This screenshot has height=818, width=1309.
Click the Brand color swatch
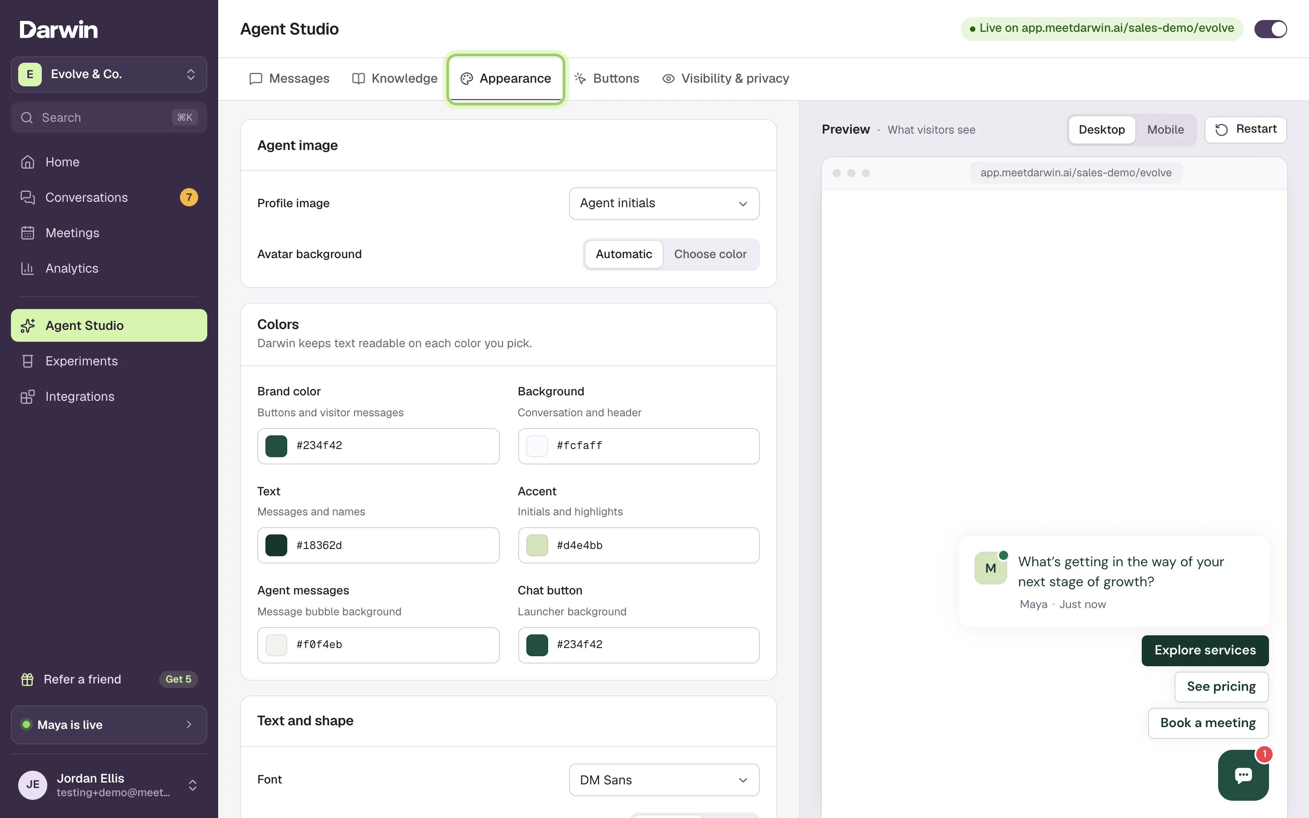pos(276,446)
